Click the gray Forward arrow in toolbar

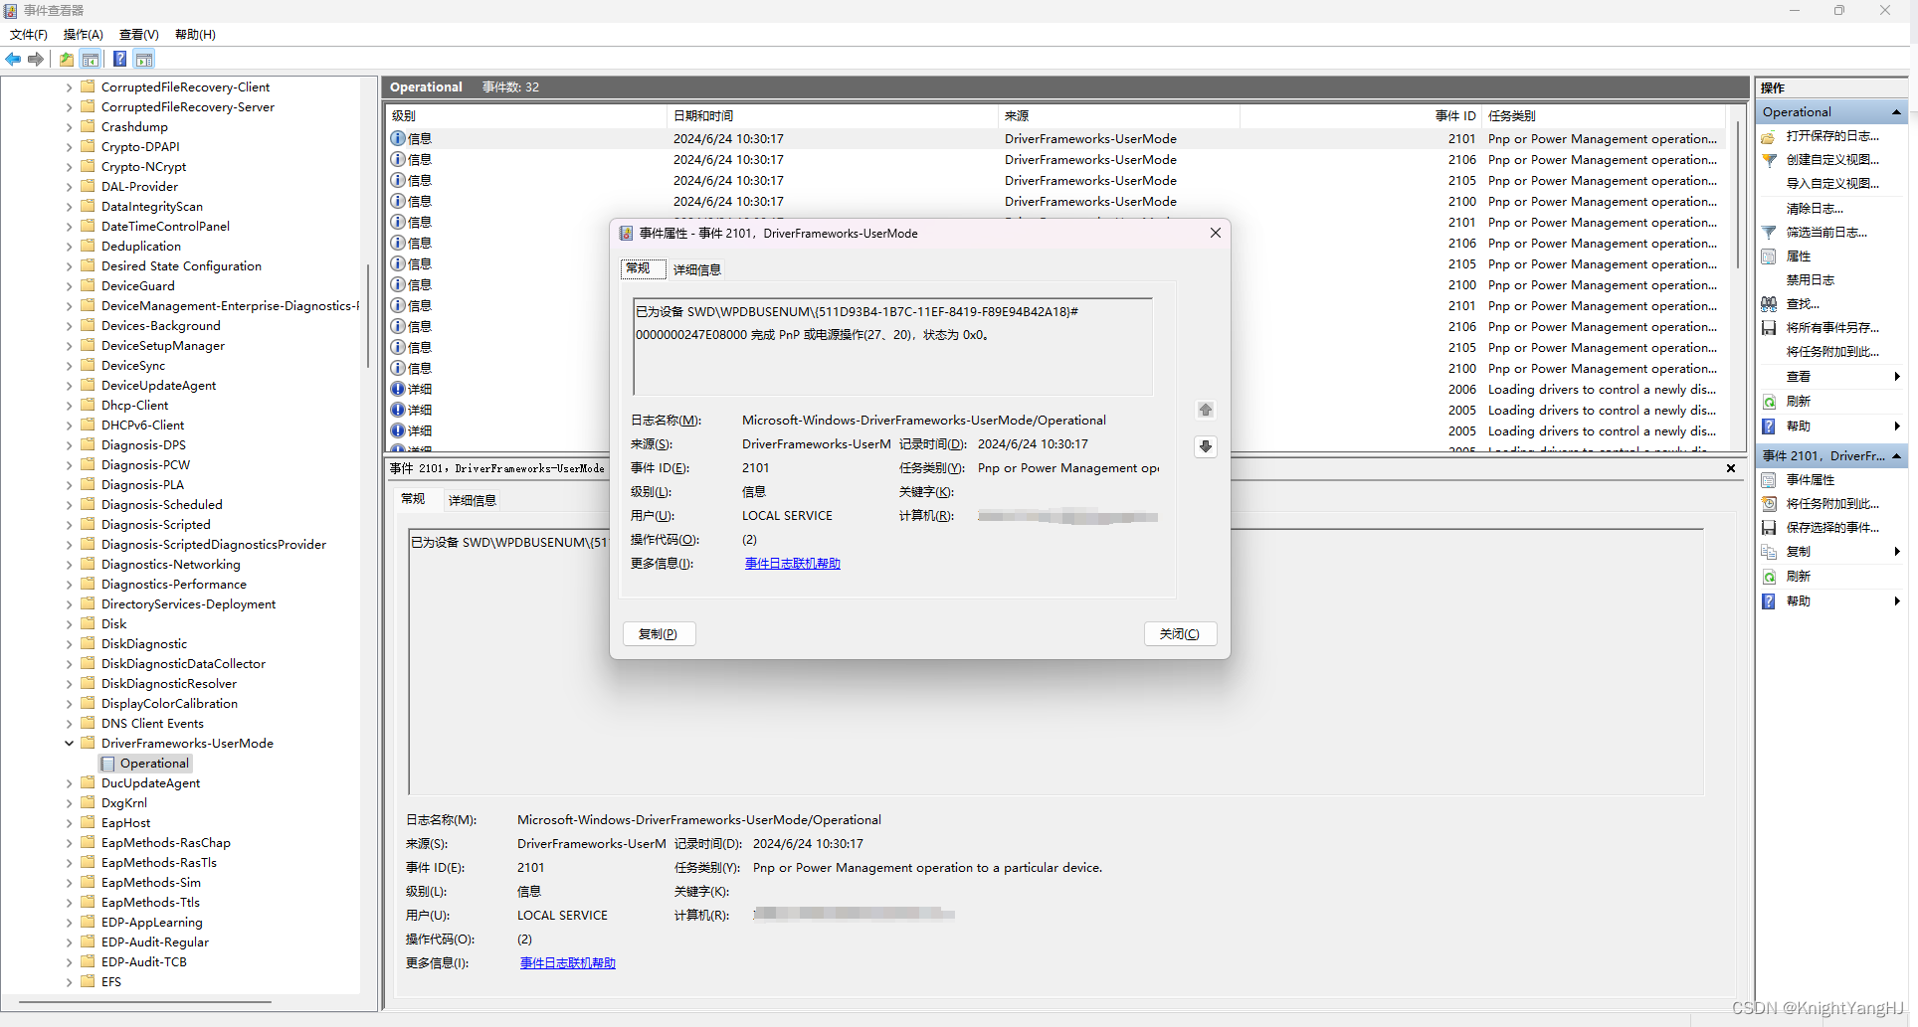click(36, 60)
